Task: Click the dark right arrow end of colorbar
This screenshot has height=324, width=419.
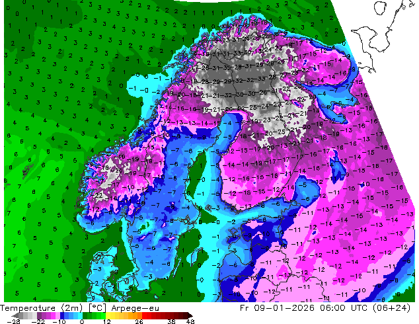Action: click(x=190, y=315)
